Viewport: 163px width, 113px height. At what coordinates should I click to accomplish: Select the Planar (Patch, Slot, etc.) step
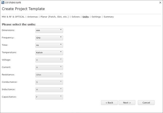[x=55, y=17]
